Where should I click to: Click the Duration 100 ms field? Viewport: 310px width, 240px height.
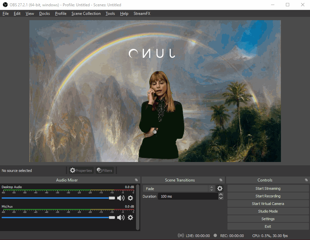[188, 196]
